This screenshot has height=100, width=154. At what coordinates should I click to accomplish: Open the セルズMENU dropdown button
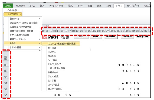pos(13,14)
